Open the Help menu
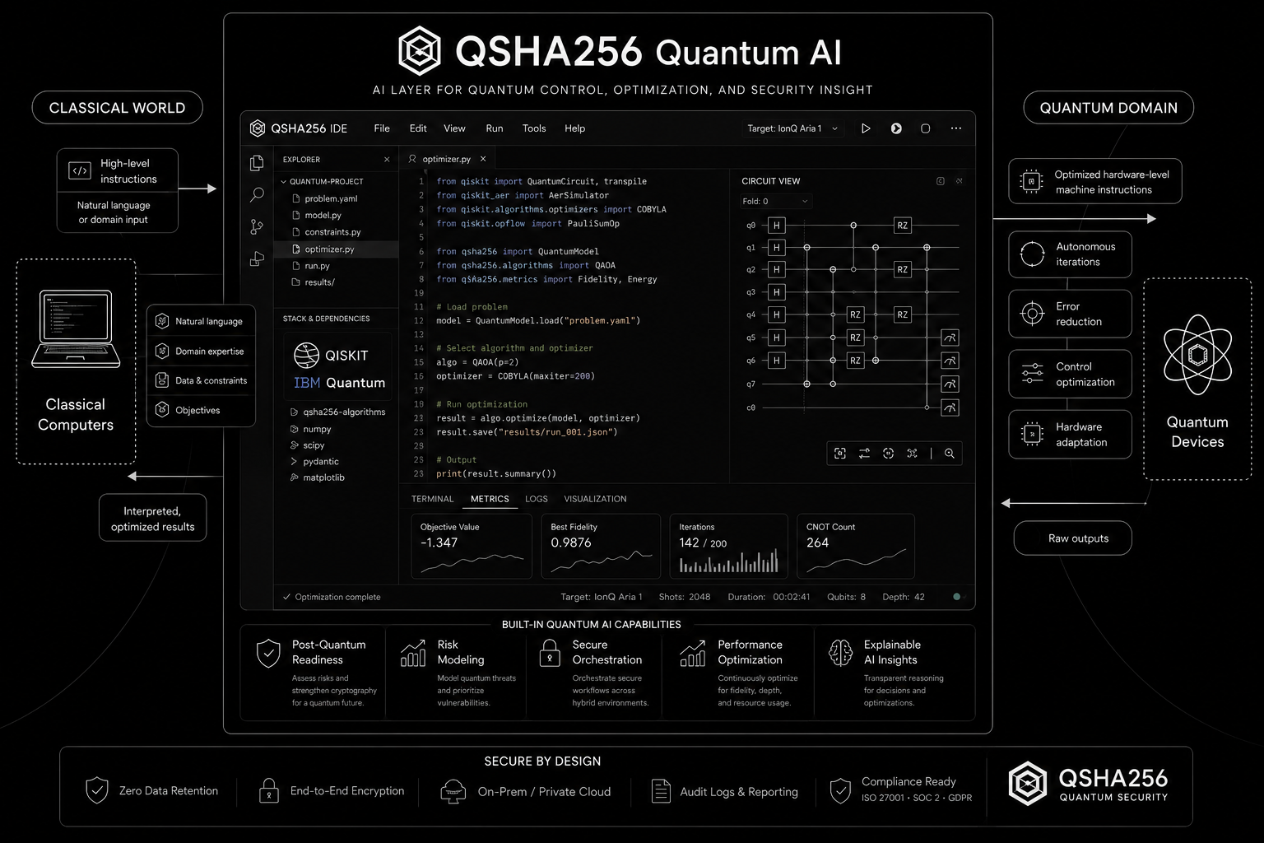The width and height of the screenshot is (1264, 843). tap(574, 128)
